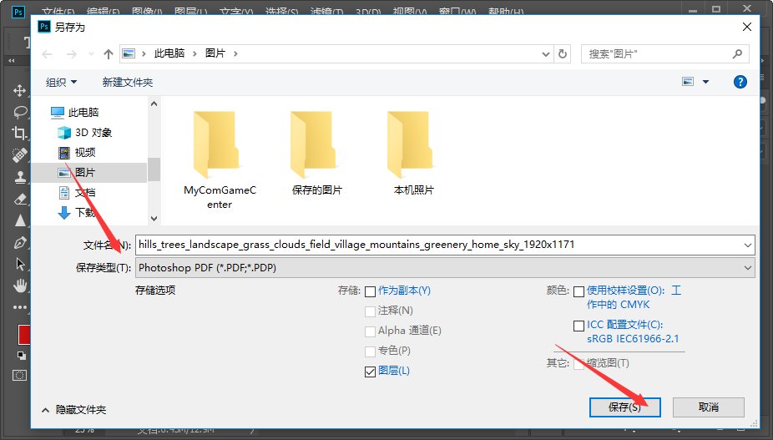Expand the 文件名 history dropdown arrow
773x440 pixels.
pyautogui.click(x=747, y=245)
